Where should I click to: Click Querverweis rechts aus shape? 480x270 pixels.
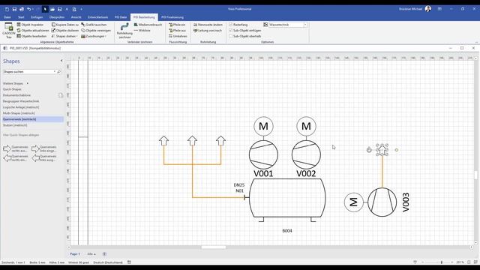(15, 148)
